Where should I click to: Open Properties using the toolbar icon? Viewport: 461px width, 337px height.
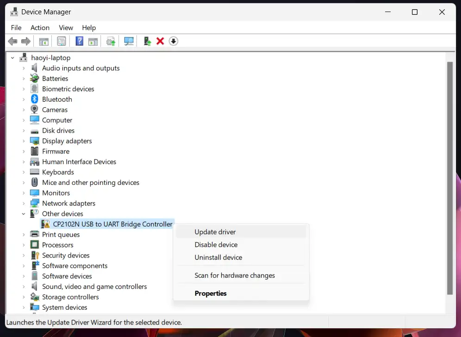pyautogui.click(x=62, y=41)
